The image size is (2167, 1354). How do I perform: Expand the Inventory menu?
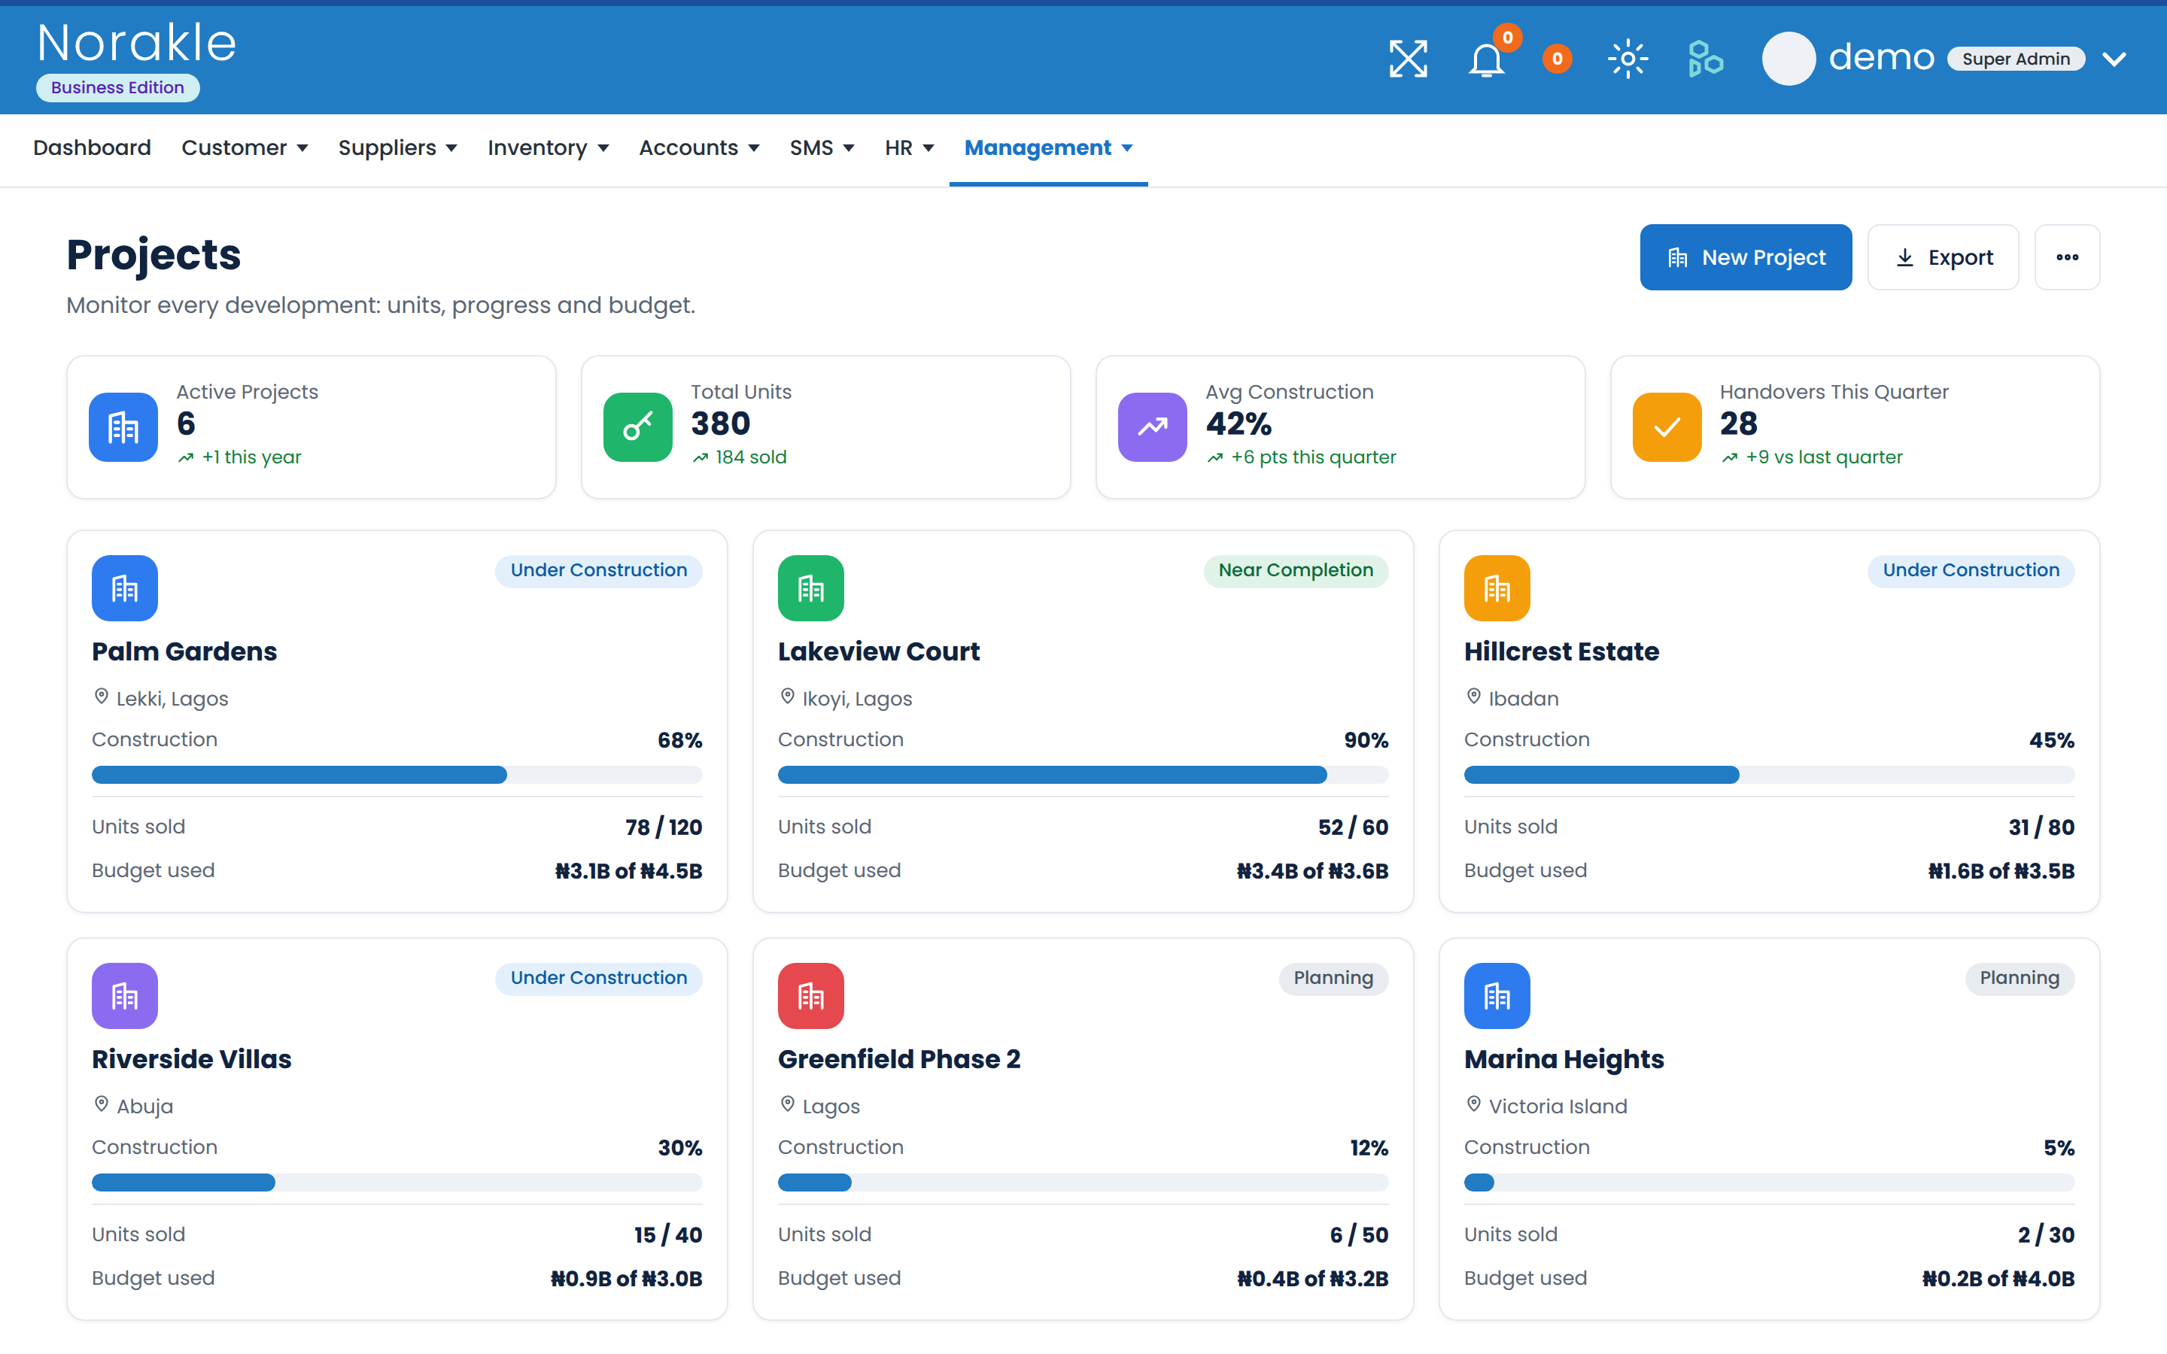point(548,147)
